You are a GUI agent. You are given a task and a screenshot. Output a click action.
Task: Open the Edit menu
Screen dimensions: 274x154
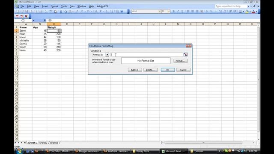[x=29, y=6]
